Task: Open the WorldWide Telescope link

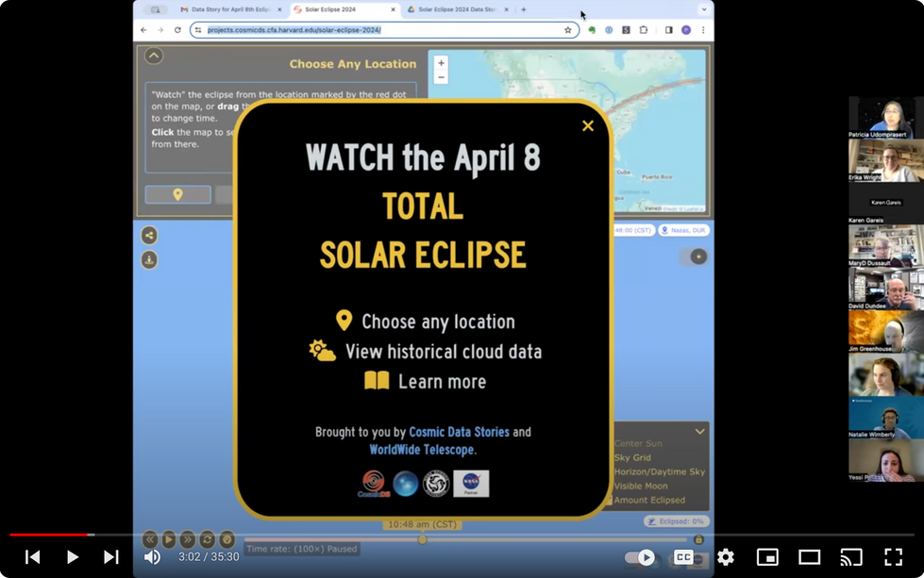Action: pos(421,450)
